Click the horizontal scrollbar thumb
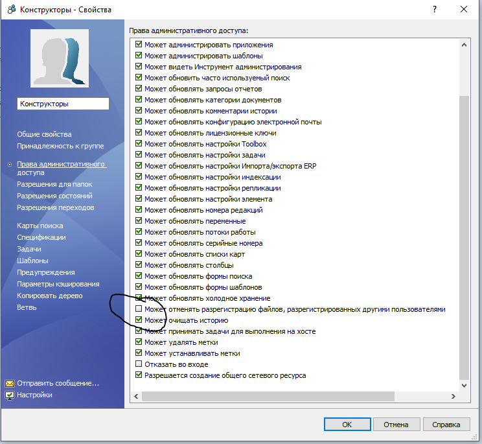The height and width of the screenshot is (444, 482). [x=268, y=396]
